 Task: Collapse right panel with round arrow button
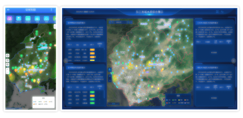click(x=234, y=61)
